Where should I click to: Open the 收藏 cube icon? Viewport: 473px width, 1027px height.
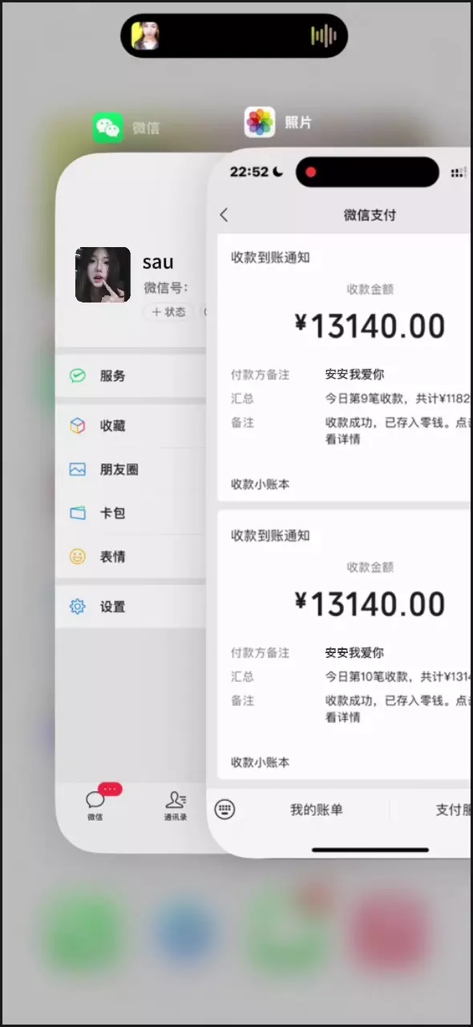click(x=78, y=426)
